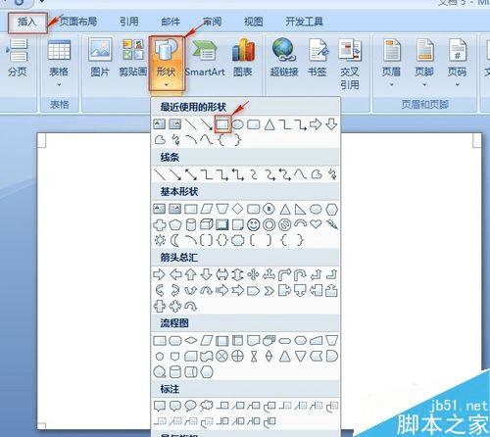Open the 页脚 footer dropdown
490x437 pixels.
[424, 63]
